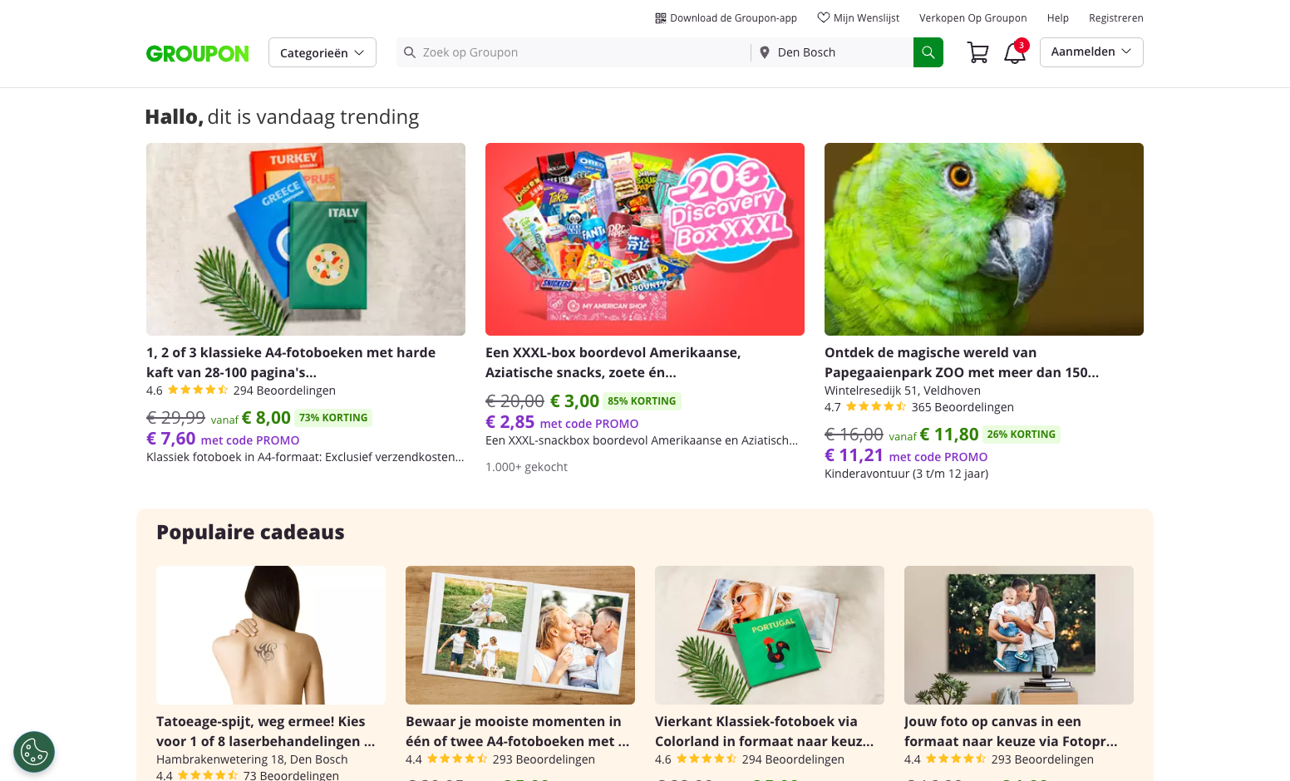Click the Registreren link

[1116, 17]
